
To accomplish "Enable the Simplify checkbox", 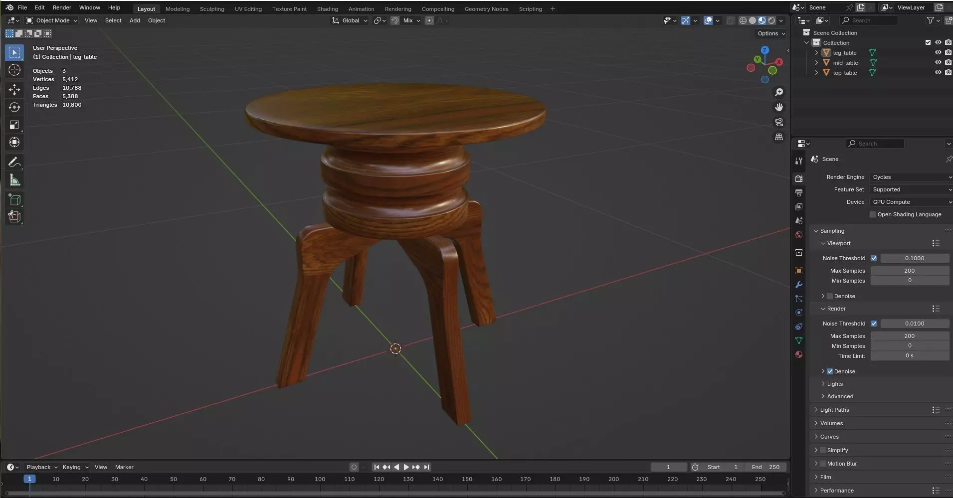I will [x=823, y=450].
